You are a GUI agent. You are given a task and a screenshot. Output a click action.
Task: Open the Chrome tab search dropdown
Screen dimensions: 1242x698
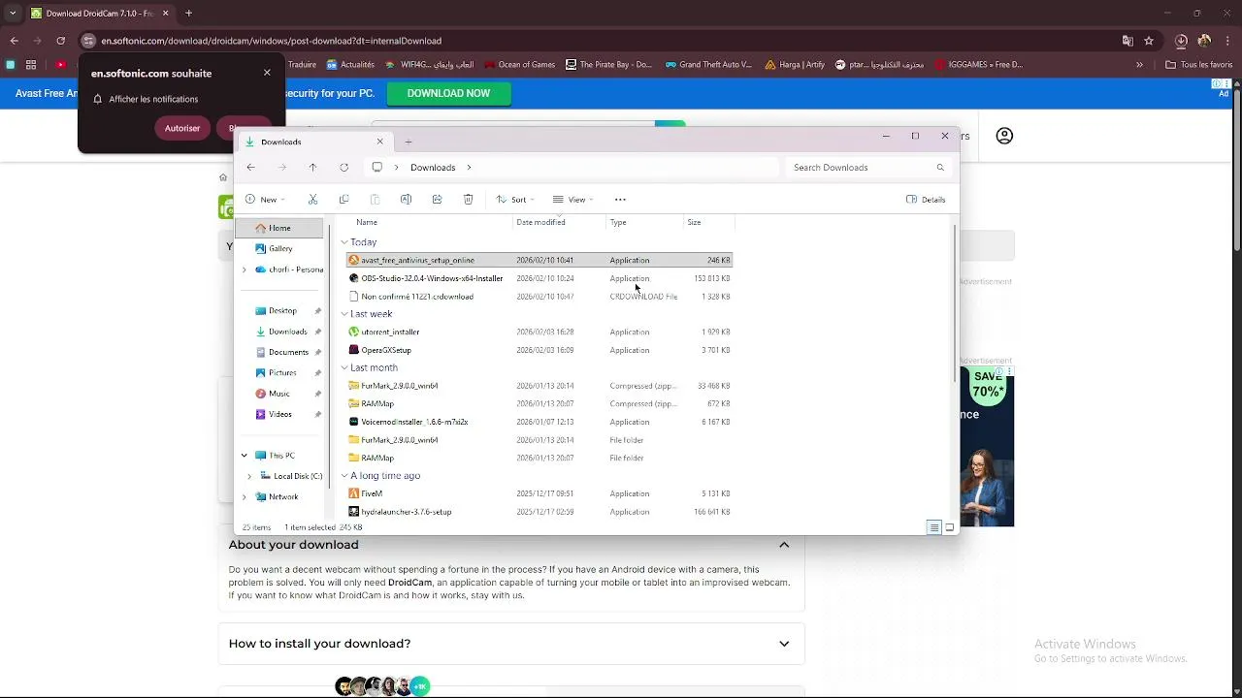click(x=13, y=14)
